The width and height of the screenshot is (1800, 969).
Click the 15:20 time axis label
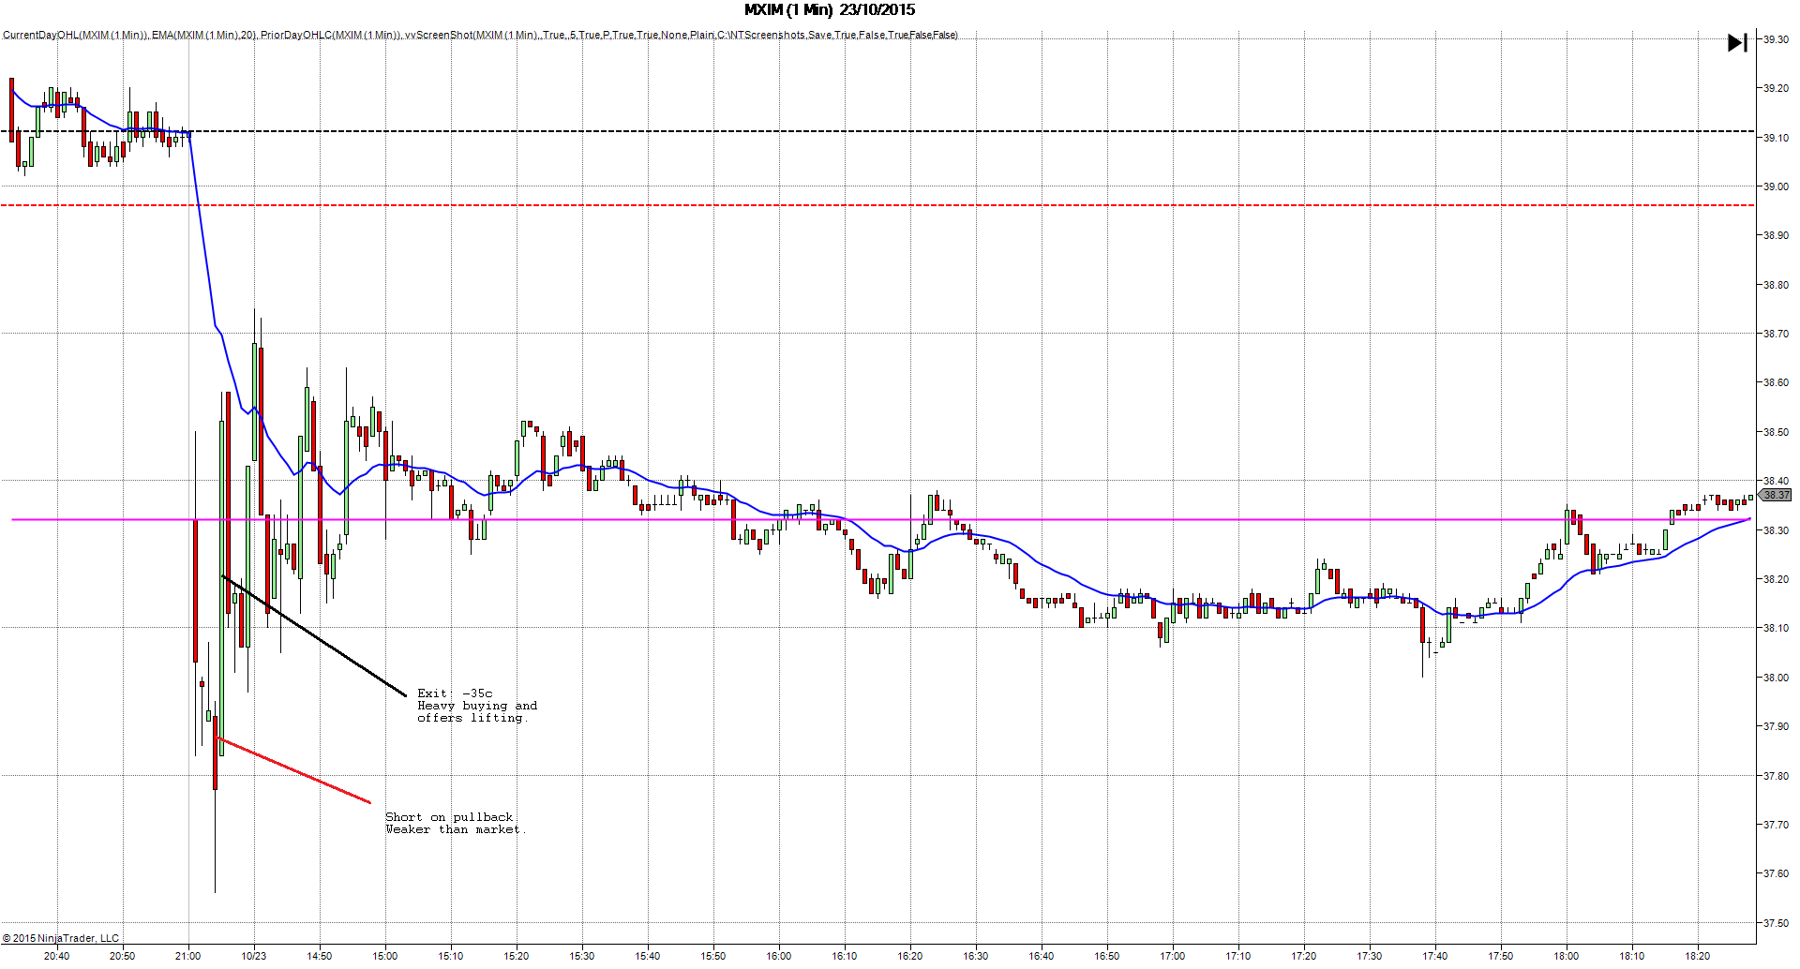click(516, 956)
